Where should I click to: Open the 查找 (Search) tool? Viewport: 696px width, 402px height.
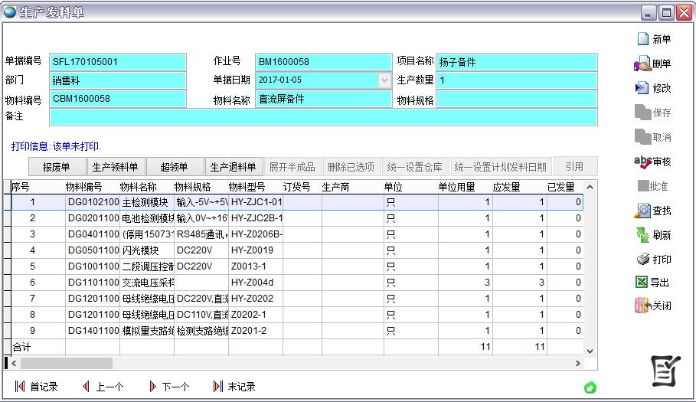pos(643,211)
